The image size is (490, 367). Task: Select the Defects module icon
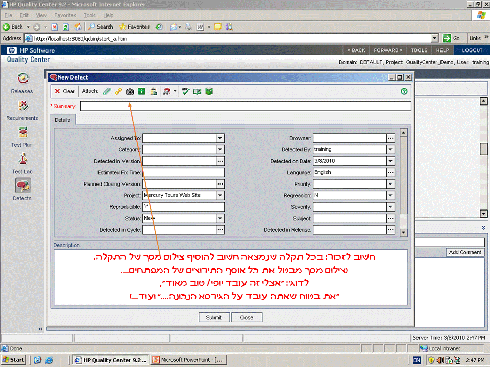coord(23,186)
